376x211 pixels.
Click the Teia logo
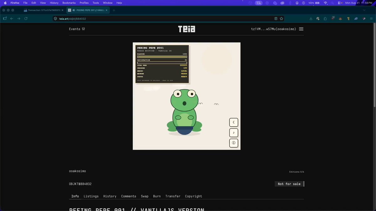tap(186, 29)
